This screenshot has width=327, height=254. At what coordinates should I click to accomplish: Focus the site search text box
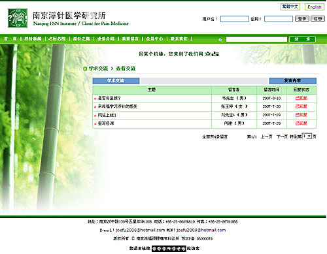tap(256, 39)
